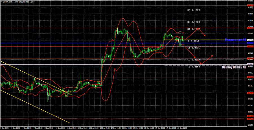Click the Сенкоу Спан Б 4H label

pos(234,67)
